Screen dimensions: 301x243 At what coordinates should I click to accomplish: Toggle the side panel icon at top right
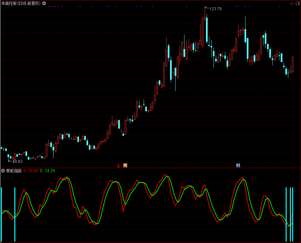[298, 4]
